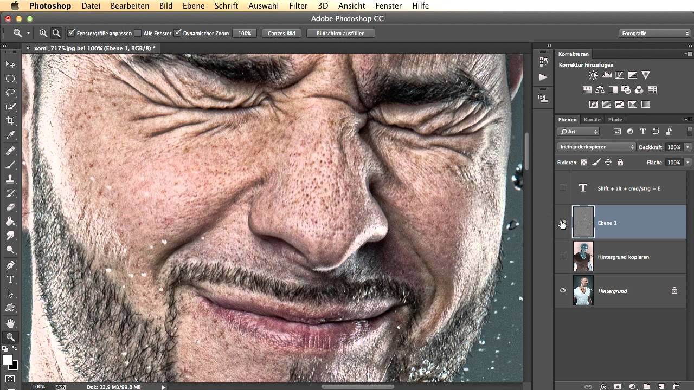Create a new layer group folder
This screenshot has height=390, width=694.
647,386
